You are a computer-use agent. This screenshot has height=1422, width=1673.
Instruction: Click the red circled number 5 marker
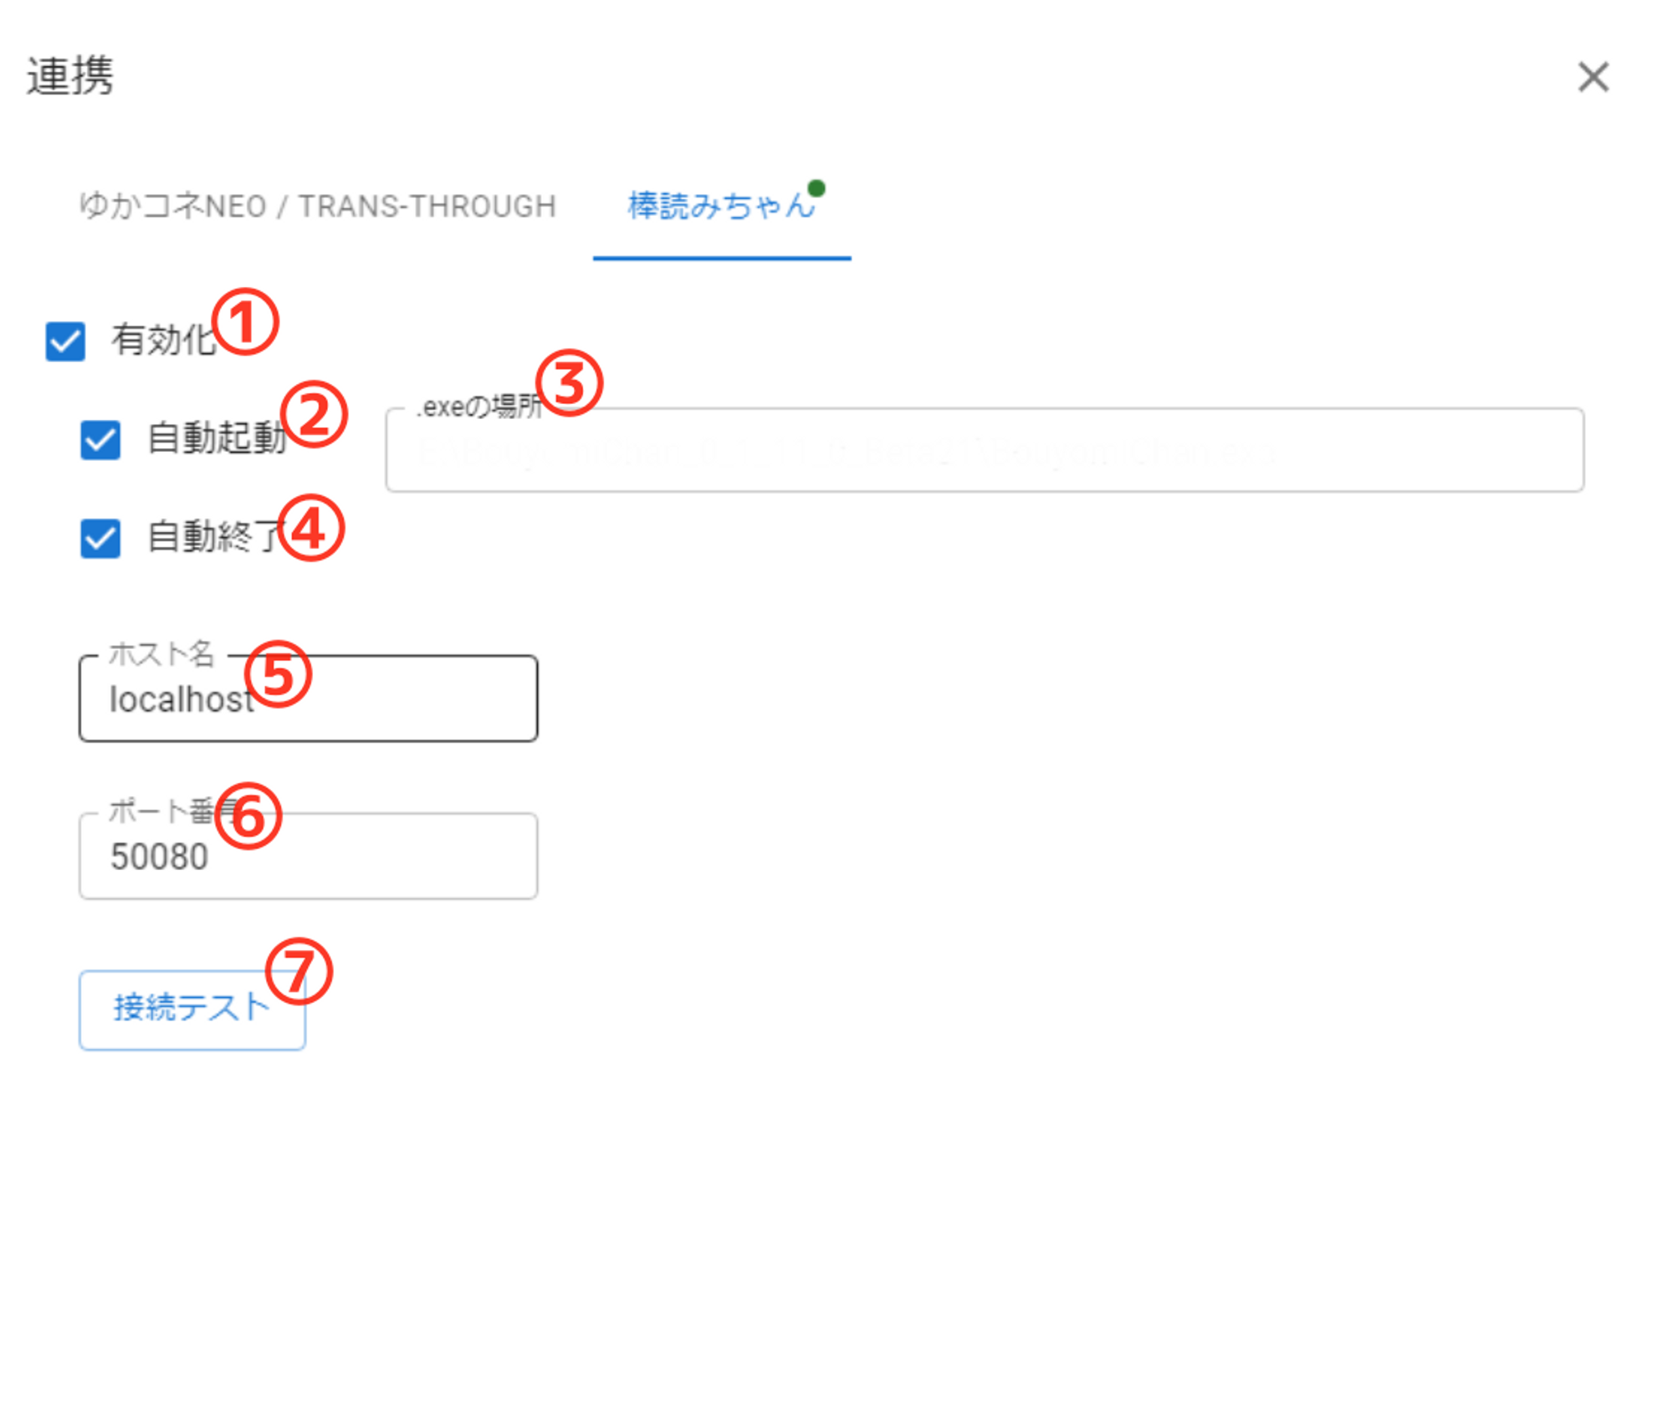coord(278,674)
